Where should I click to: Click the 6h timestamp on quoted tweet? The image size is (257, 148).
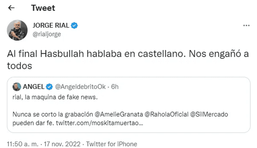pyautogui.click(x=115, y=86)
